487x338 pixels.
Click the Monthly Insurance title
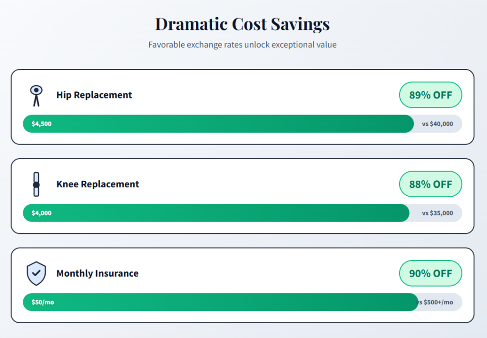click(97, 273)
